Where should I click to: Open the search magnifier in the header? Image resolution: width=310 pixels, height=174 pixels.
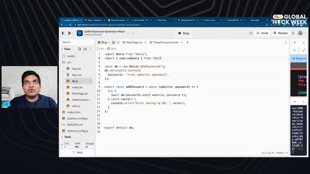pos(251,33)
